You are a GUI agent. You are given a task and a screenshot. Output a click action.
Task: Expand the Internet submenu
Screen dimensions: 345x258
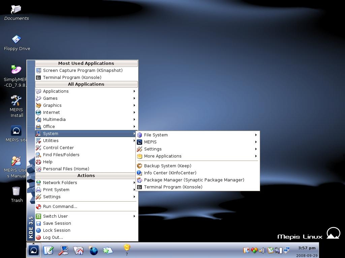coord(87,112)
